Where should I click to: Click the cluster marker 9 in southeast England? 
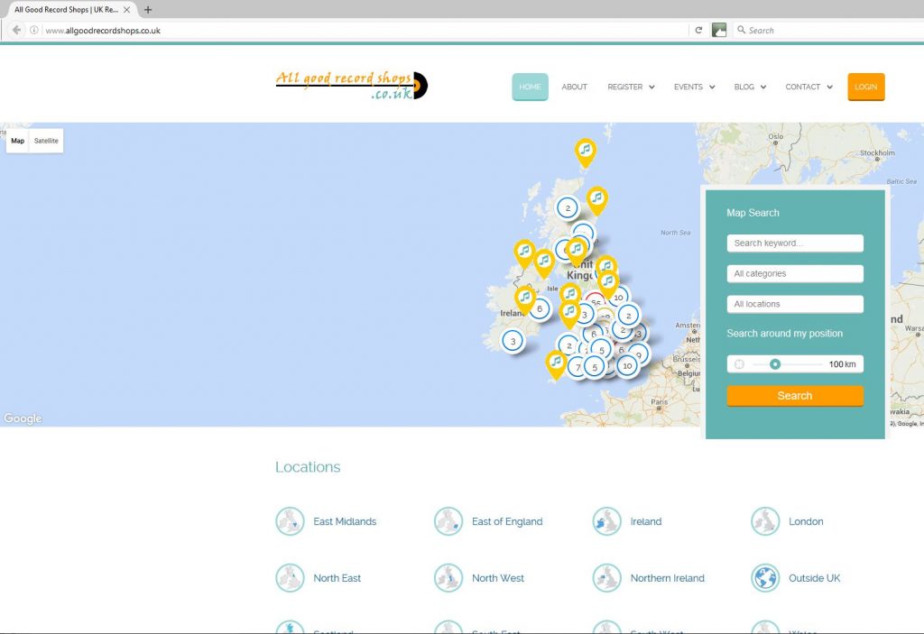[x=639, y=354]
